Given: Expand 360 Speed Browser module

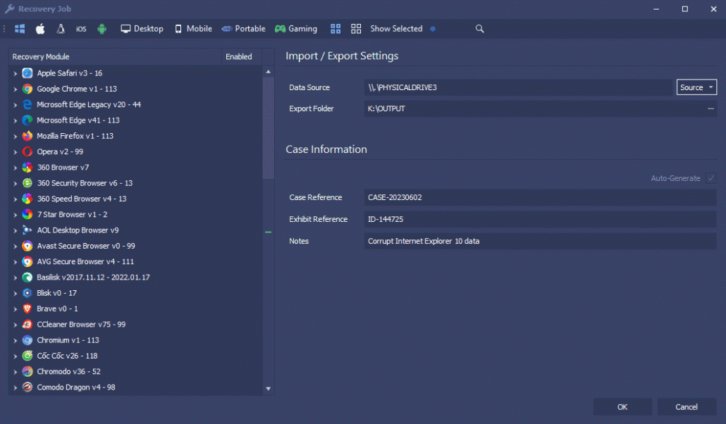Looking at the screenshot, I should [16, 199].
